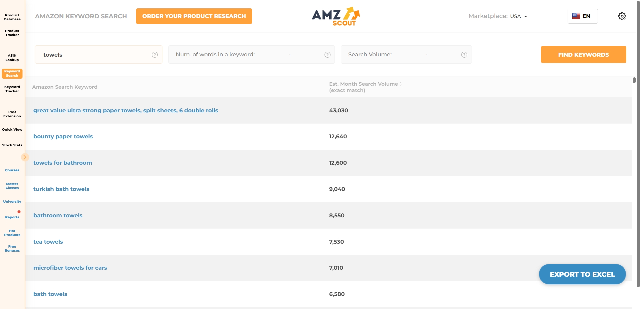
Task: Select the 9,040 search volume value
Action: click(337, 189)
